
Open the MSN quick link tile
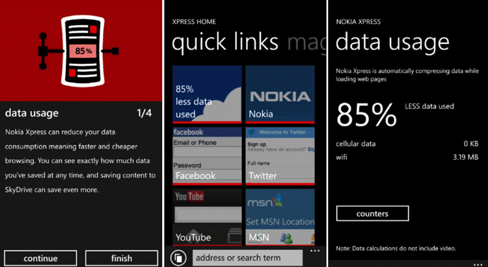[x=280, y=216]
